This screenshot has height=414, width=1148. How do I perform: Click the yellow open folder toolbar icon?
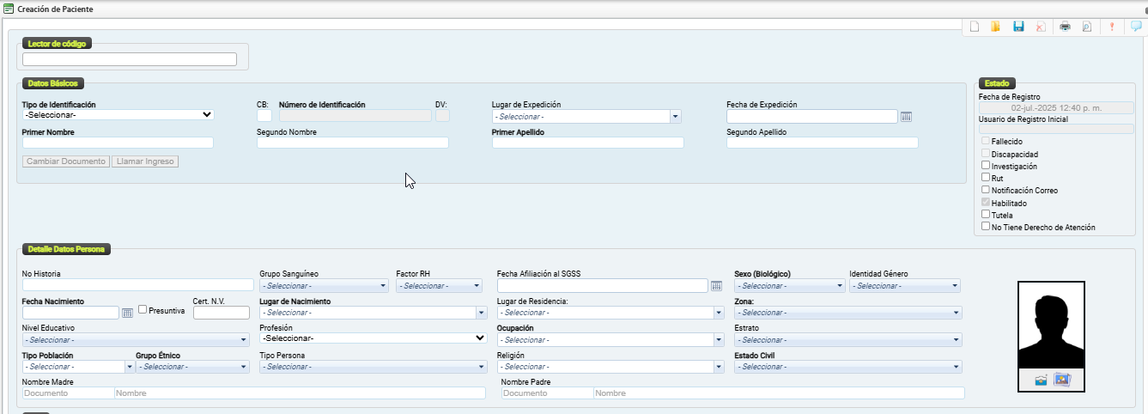(x=996, y=27)
